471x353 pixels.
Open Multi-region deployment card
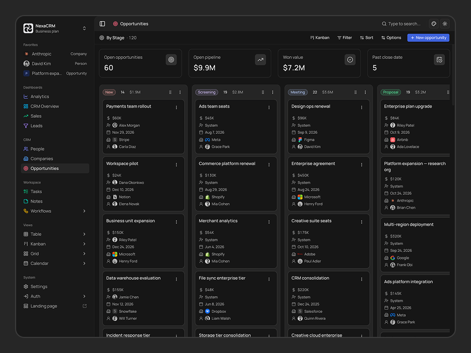415,245
